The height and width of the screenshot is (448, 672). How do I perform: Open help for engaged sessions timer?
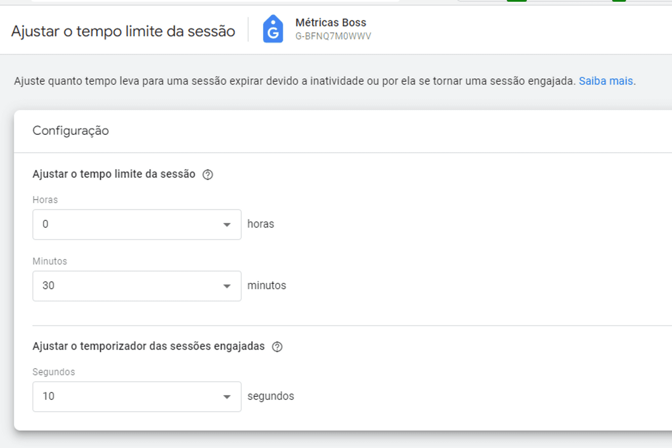tap(277, 347)
